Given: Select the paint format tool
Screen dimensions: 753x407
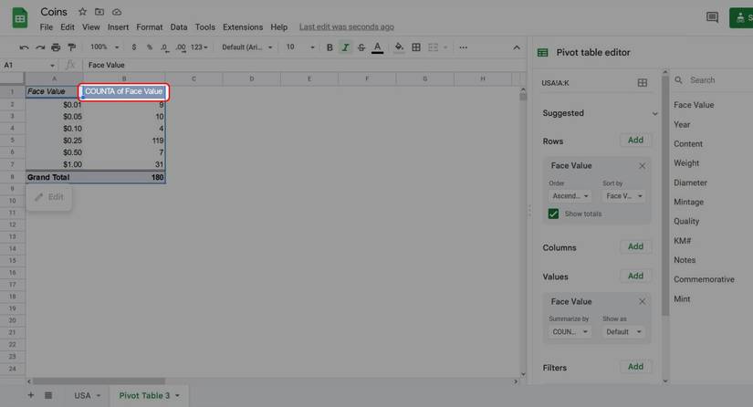Looking at the screenshot, I should pyautogui.click(x=71, y=47).
